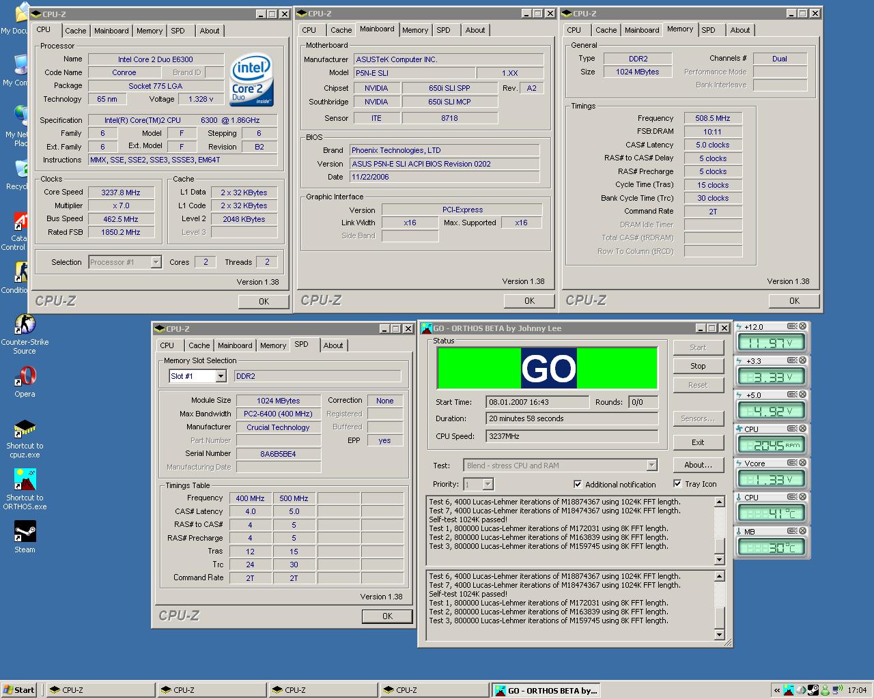Open settings icon on +12.0 sensor widget
The height and width of the screenshot is (699, 874).
point(792,326)
